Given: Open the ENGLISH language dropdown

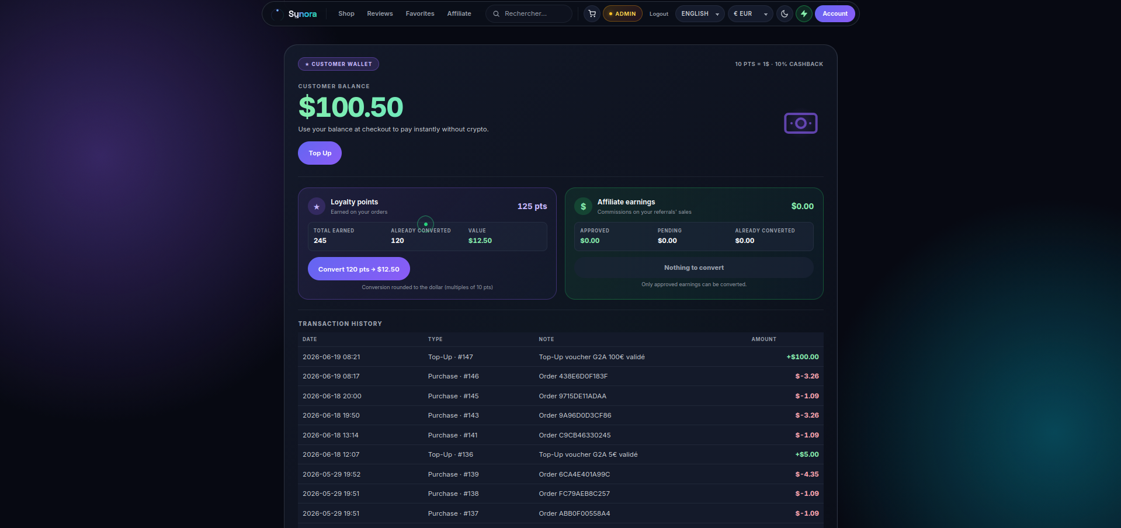Looking at the screenshot, I should click(x=700, y=13).
